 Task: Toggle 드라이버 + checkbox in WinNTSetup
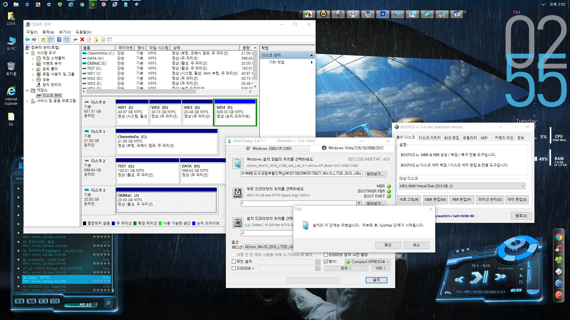[x=234, y=268]
